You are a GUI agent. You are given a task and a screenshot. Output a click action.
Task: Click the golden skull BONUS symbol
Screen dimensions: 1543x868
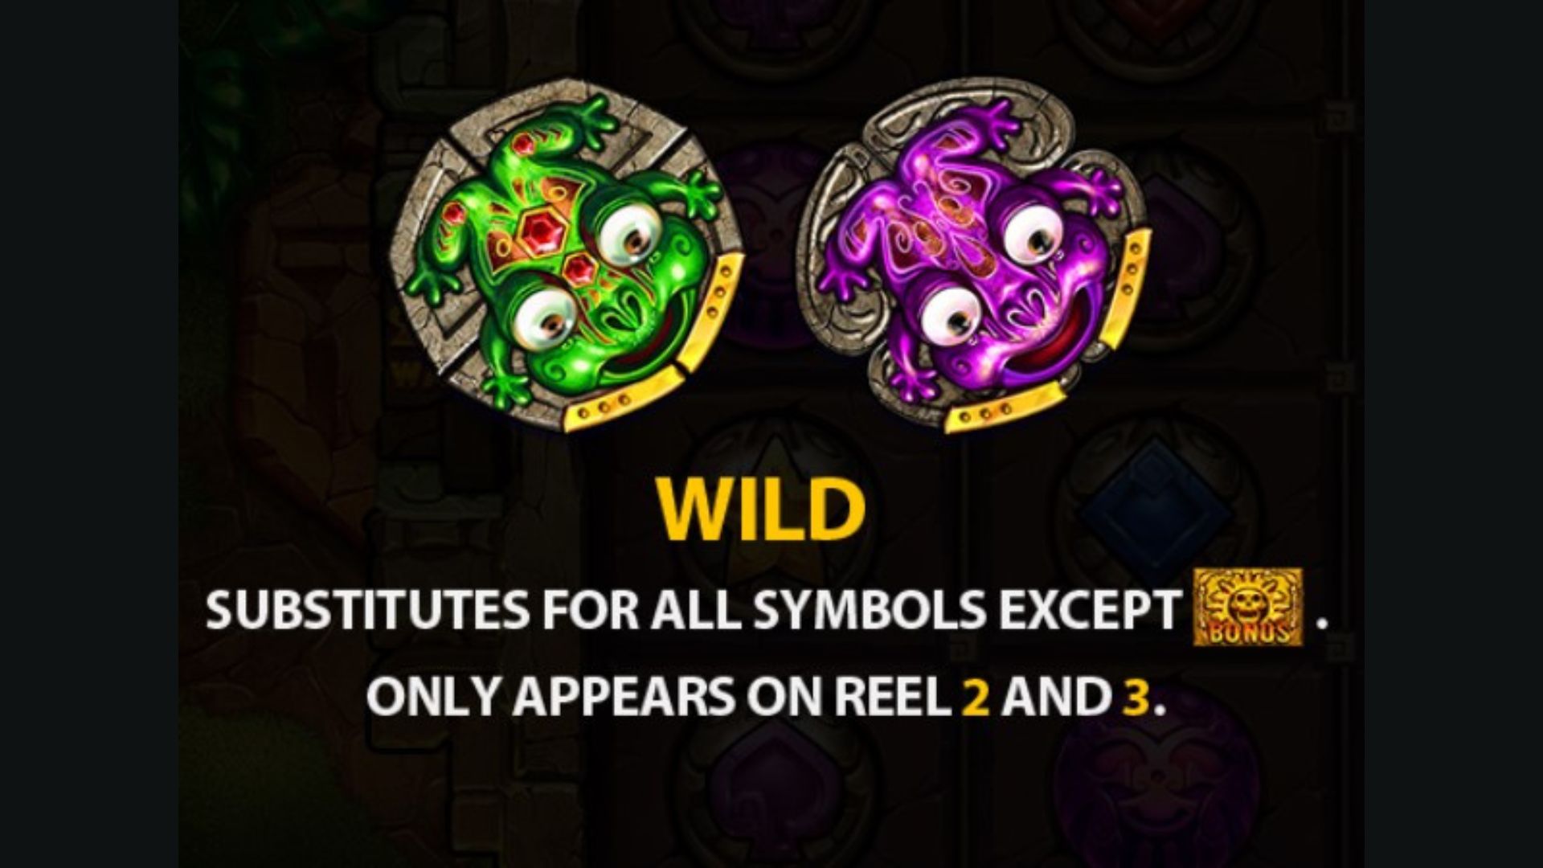tap(1249, 607)
